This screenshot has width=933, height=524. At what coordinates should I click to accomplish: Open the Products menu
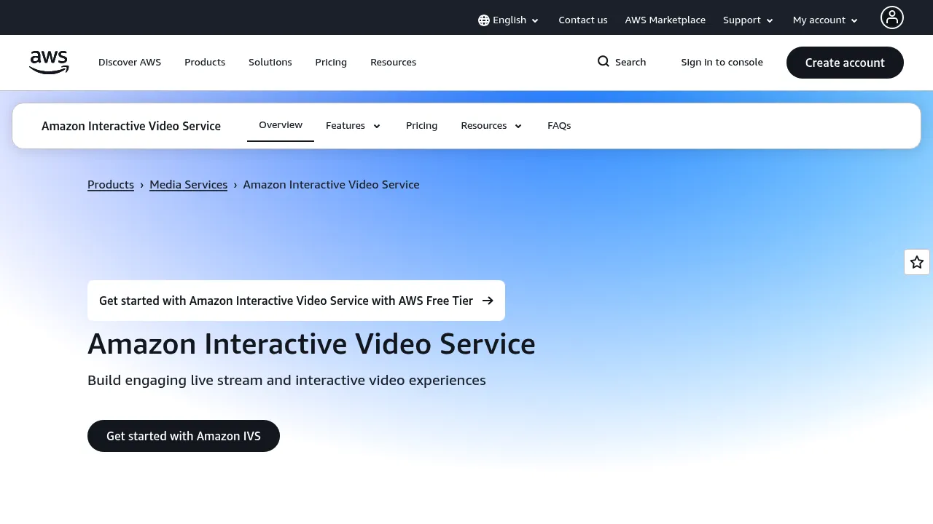tap(205, 63)
